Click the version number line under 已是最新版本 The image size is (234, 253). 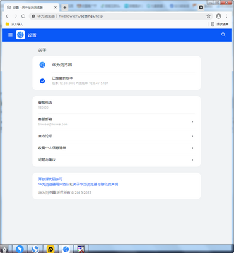(80, 83)
